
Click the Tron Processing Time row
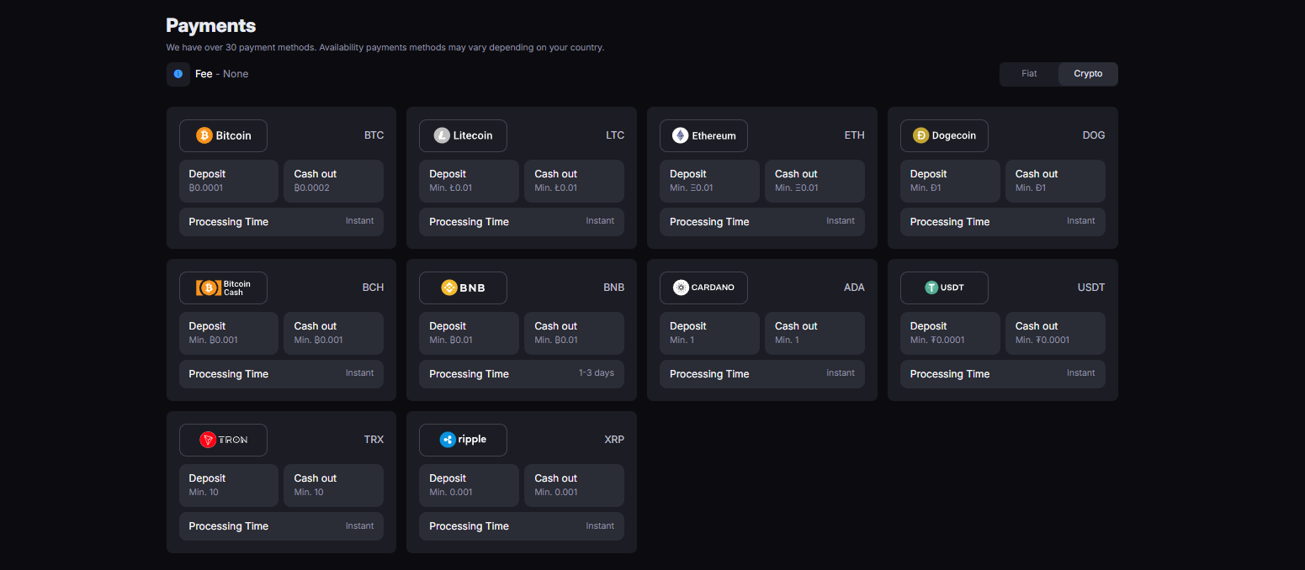pyautogui.click(x=281, y=526)
